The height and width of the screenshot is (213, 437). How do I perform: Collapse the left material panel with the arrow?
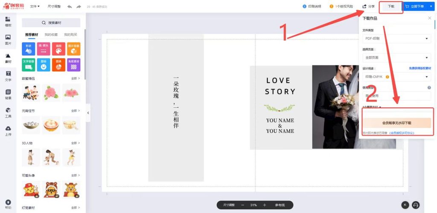tap(88, 113)
